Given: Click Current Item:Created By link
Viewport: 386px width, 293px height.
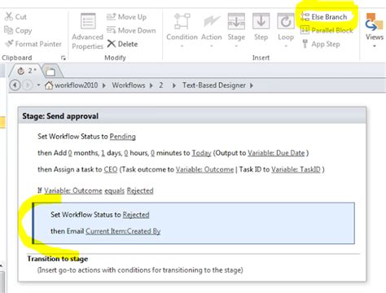Looking at the screenshot, I should tap(123, 231).
